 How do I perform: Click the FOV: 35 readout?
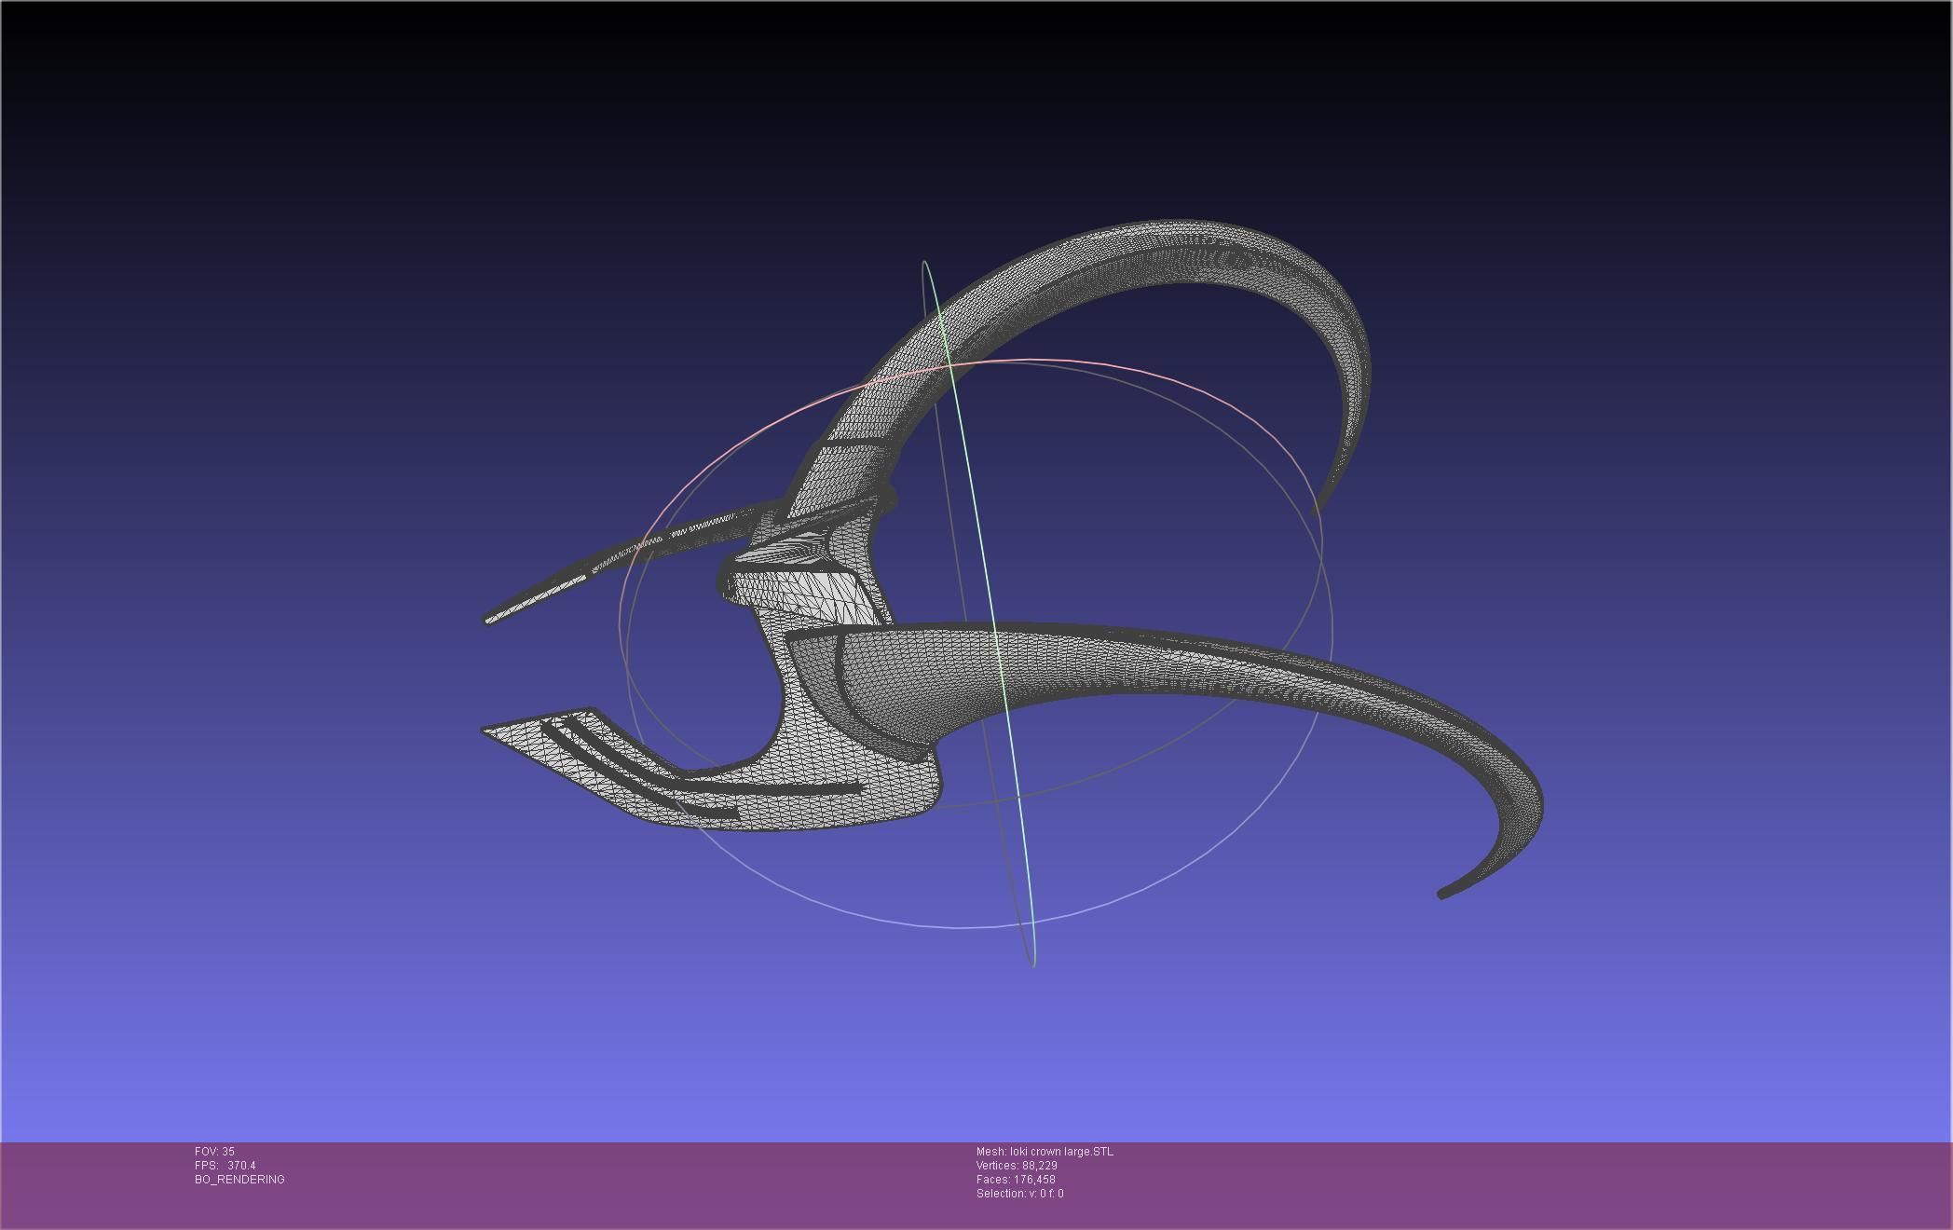(x=214, y=1152)
